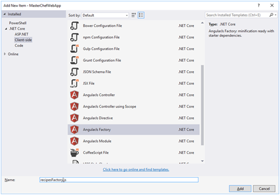Pick the AngularJs Module icon
280x195 pixels.
click(x=74, y=141)
